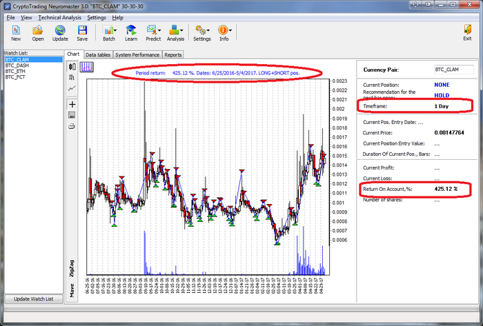
Task: Toggle the Mave indicator
Action: pos(72,290)
